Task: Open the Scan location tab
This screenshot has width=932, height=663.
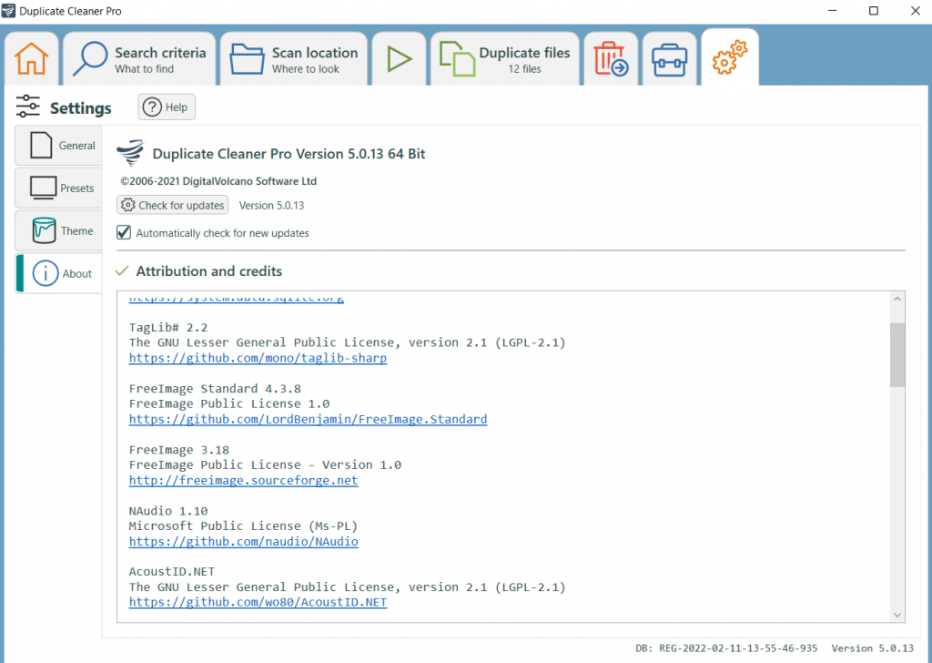Action: [294, 59]
